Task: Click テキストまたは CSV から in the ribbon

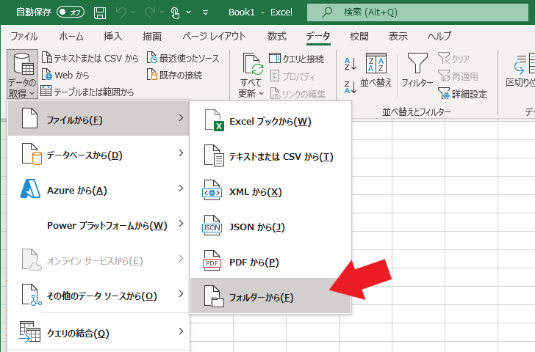Action: (x=90, y=58)
